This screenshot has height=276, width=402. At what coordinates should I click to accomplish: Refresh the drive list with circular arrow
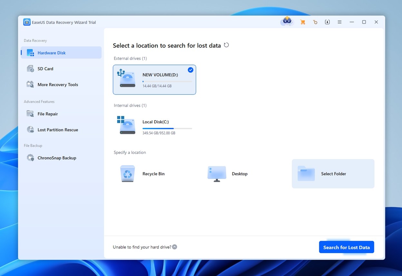226,45
